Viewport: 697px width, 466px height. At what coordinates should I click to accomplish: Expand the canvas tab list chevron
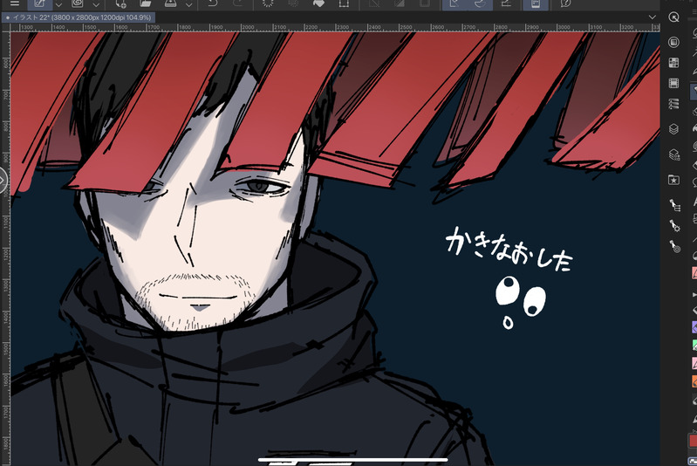point(653,17)
